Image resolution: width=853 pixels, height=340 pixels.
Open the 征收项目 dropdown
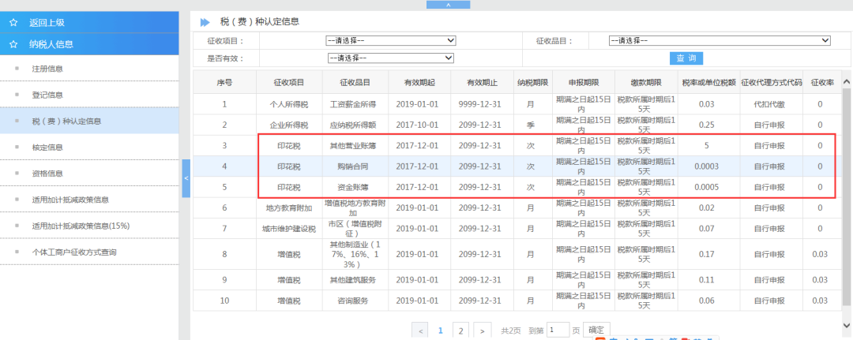coord(390,41)
